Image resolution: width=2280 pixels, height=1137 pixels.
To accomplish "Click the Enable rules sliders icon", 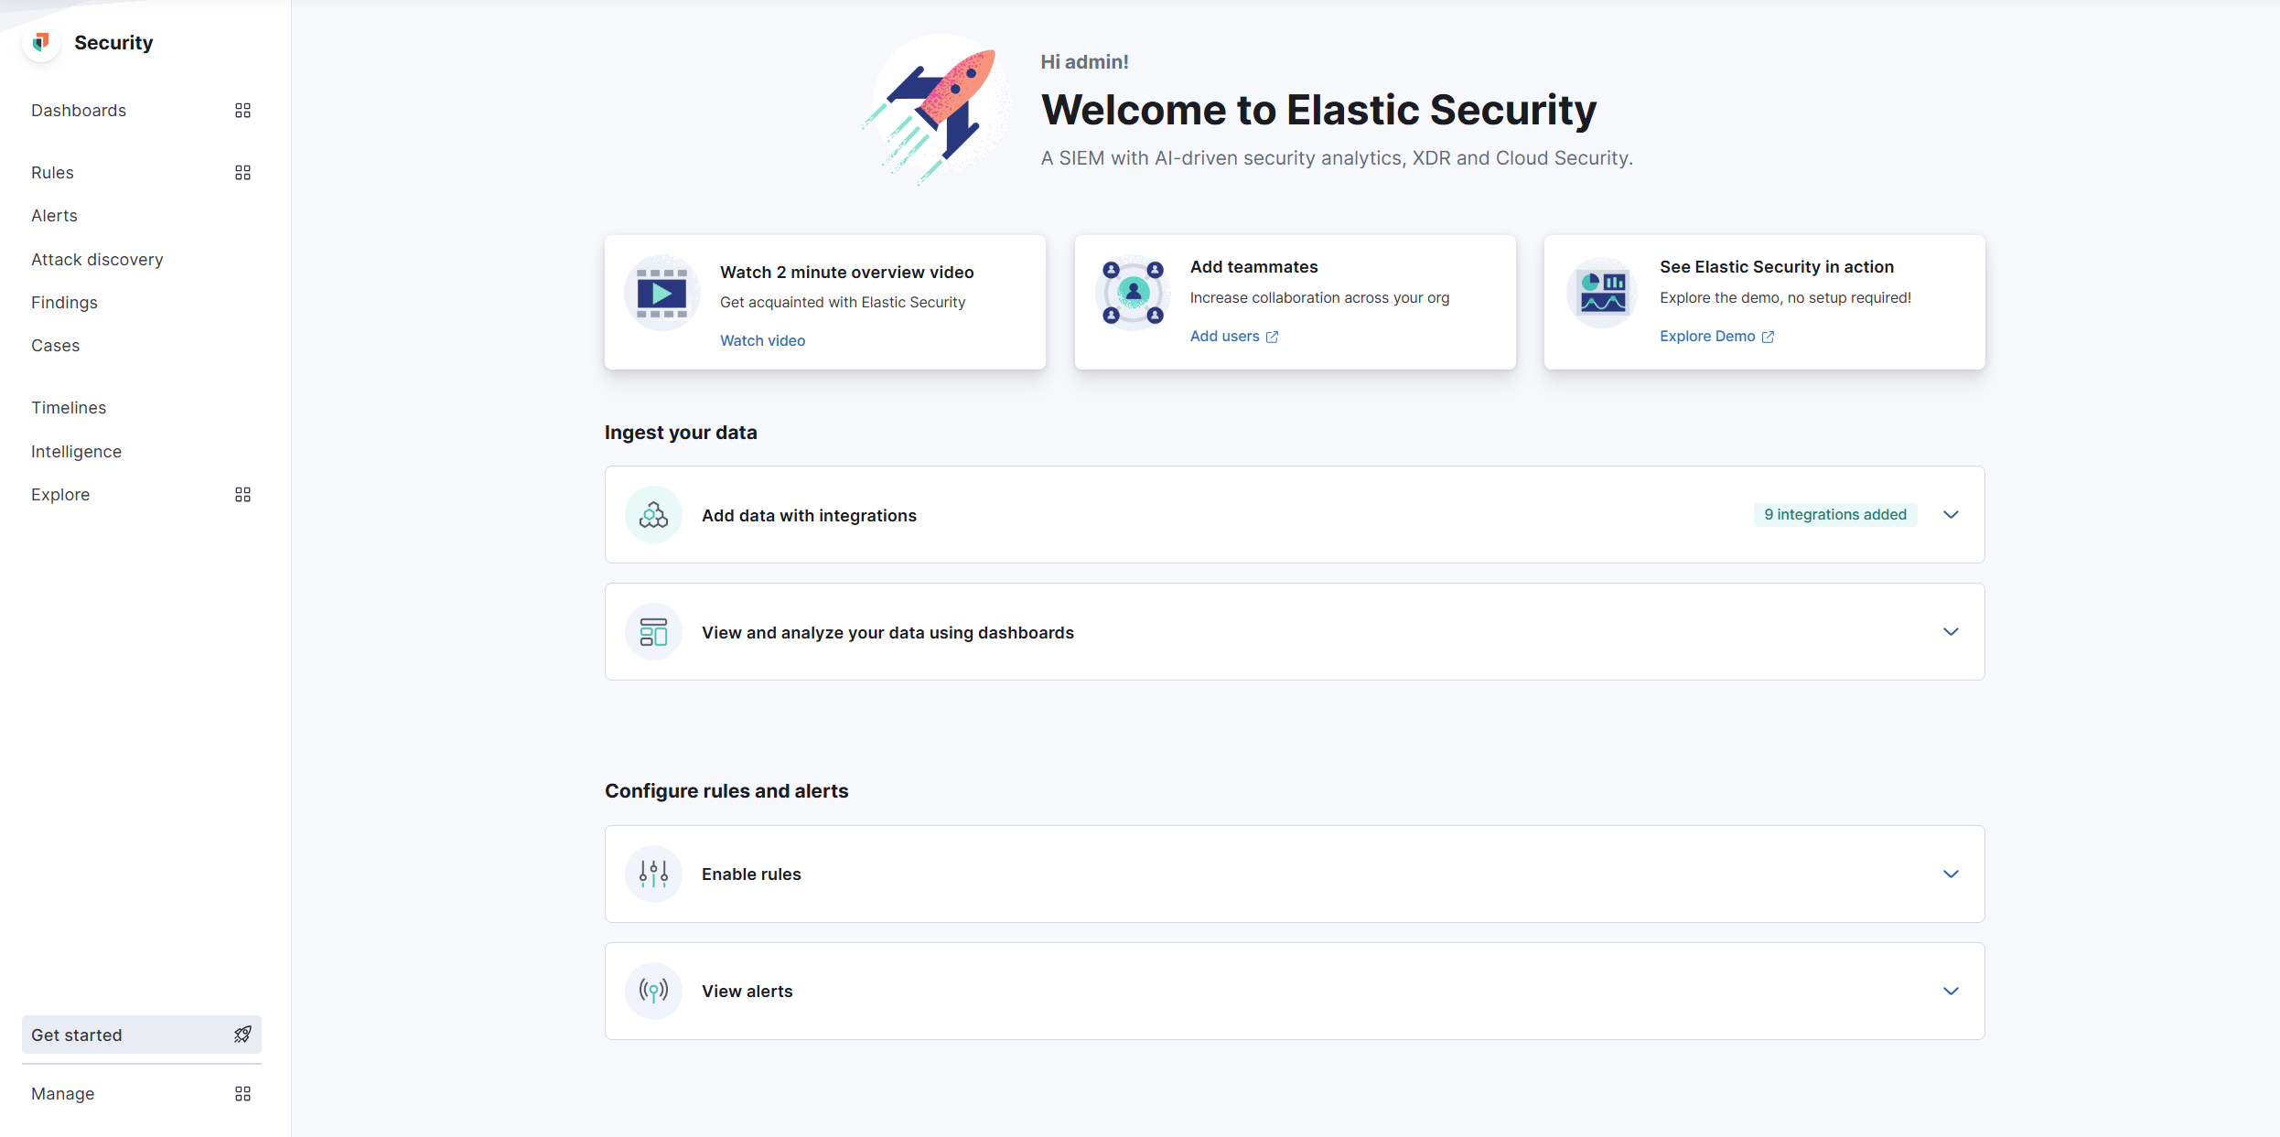I will 653,874.
